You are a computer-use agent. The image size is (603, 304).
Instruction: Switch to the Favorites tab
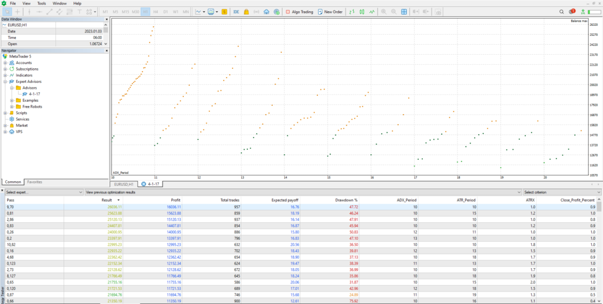[34, 182]
